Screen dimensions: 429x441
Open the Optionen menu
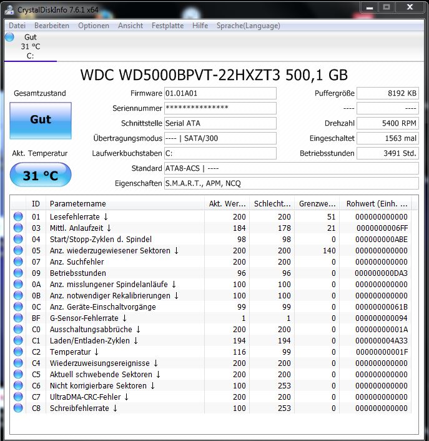click(x=94, y=26)
